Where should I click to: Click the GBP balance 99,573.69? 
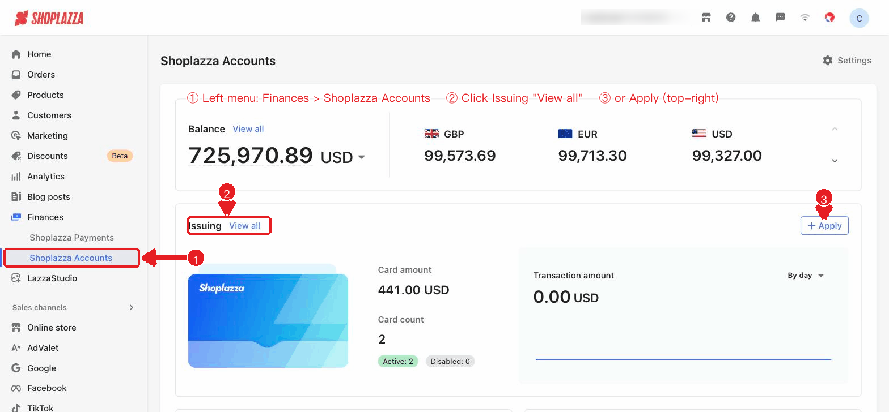[460, 156]
